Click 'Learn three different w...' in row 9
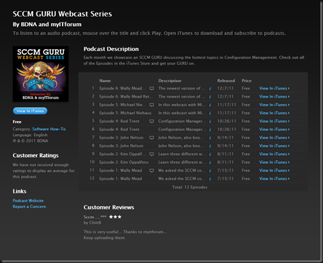Image resolution: width=323 pixels, height=263 pixels. coord(182,154)
